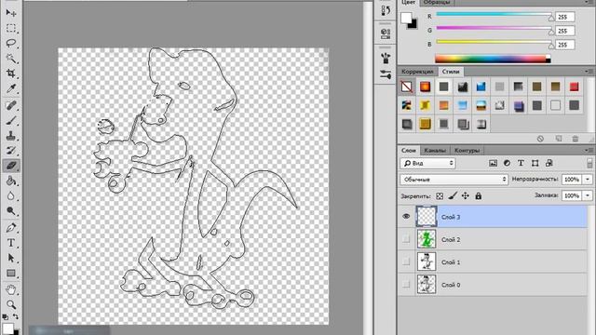Select the Pen tool
This screenshot has width=596, height=335.
10,227
